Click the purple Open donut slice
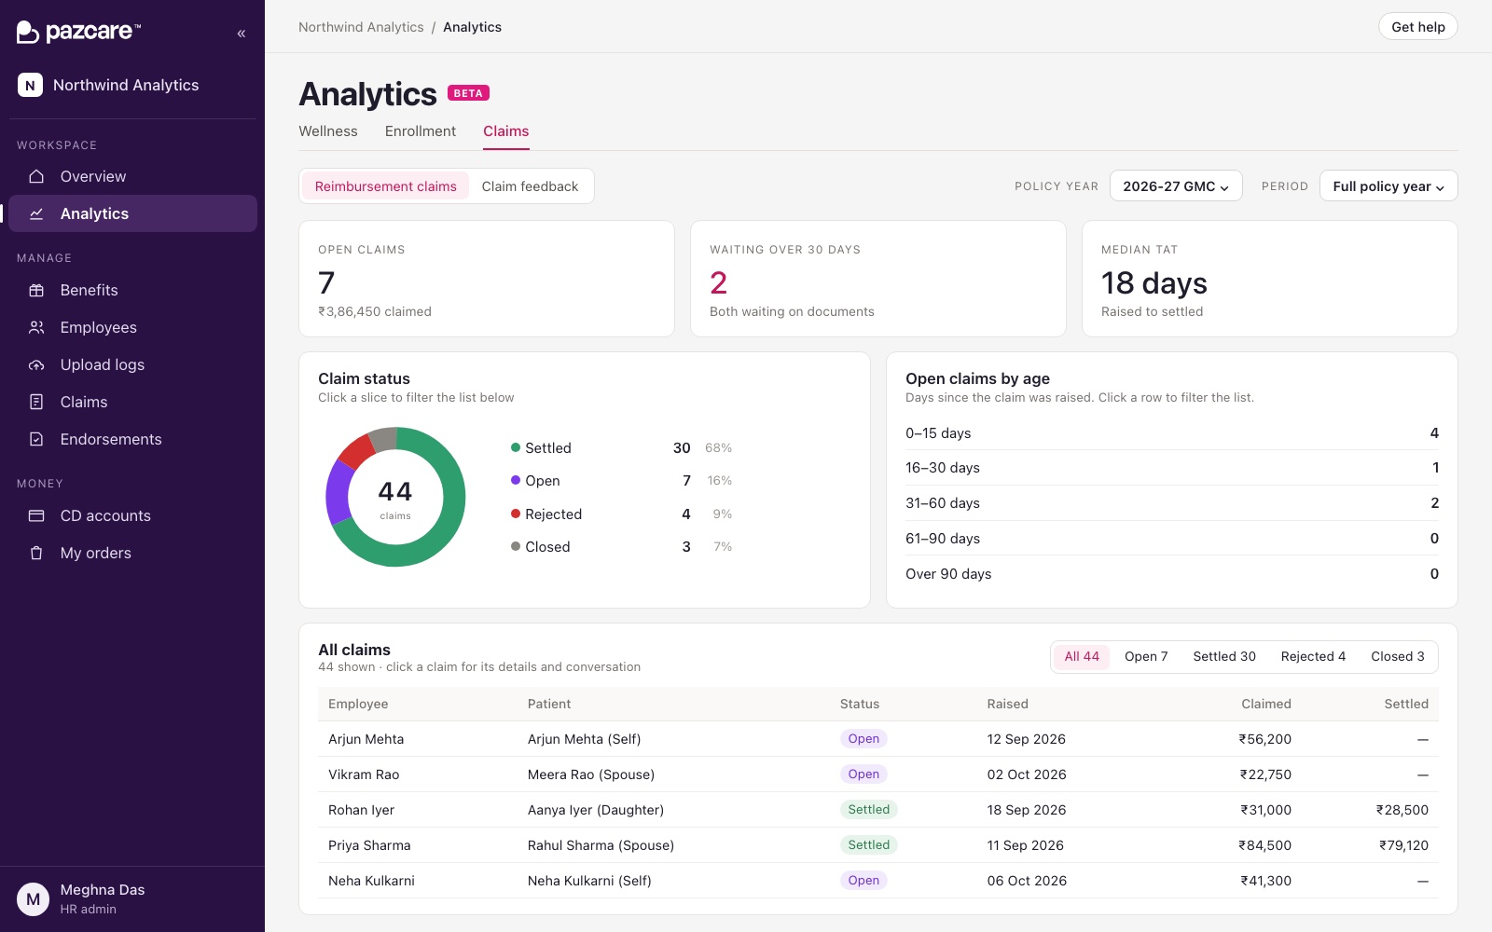 click(337, 491)
